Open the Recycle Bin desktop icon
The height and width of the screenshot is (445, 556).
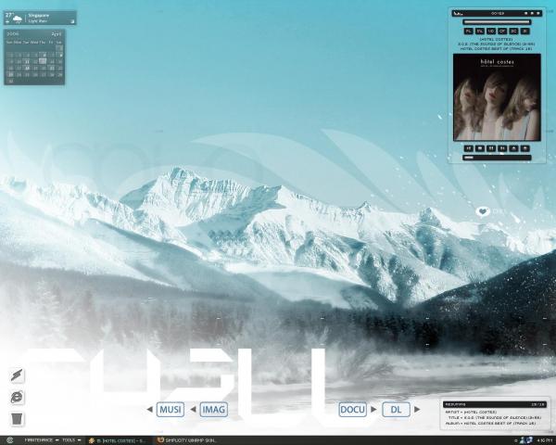click(x=17, y=419)
